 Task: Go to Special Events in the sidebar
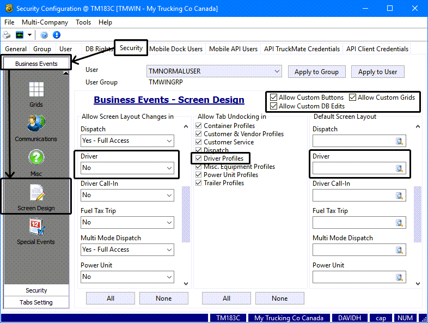point(36,230)
